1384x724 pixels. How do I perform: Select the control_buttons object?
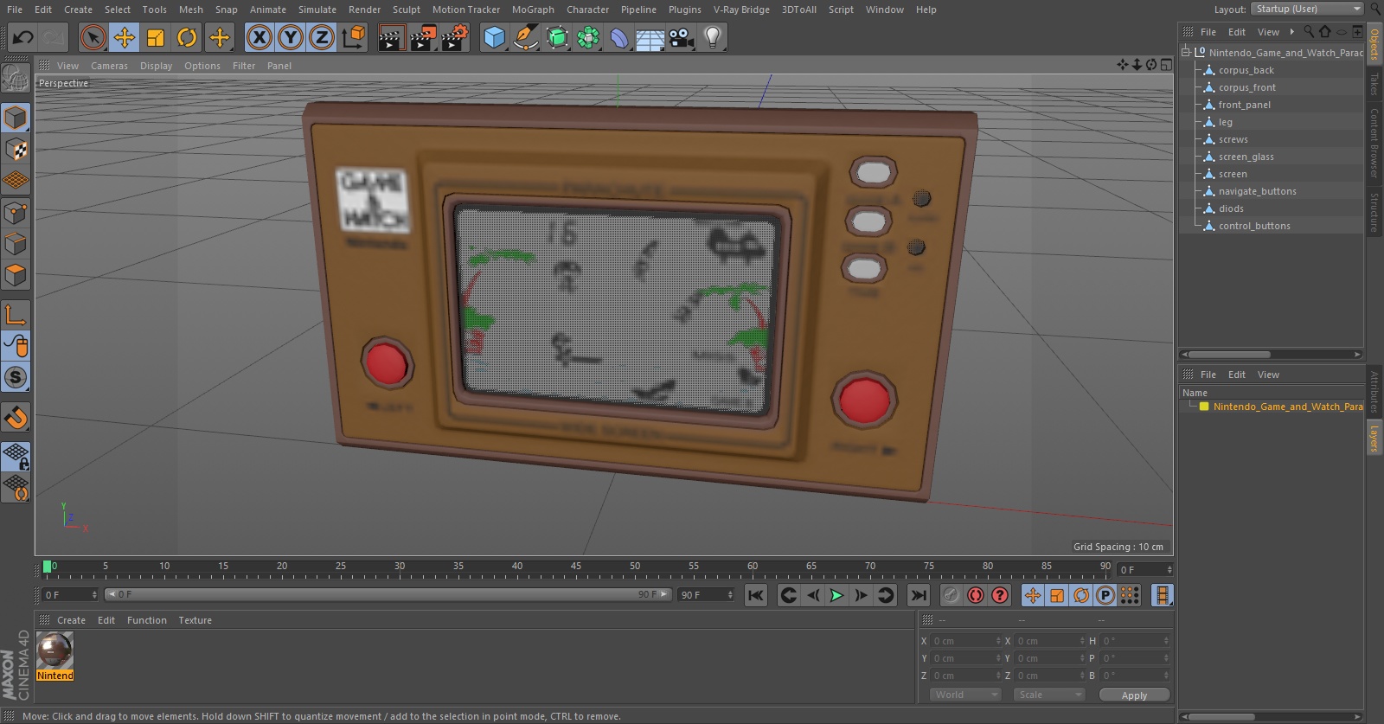coord(1254,226)
